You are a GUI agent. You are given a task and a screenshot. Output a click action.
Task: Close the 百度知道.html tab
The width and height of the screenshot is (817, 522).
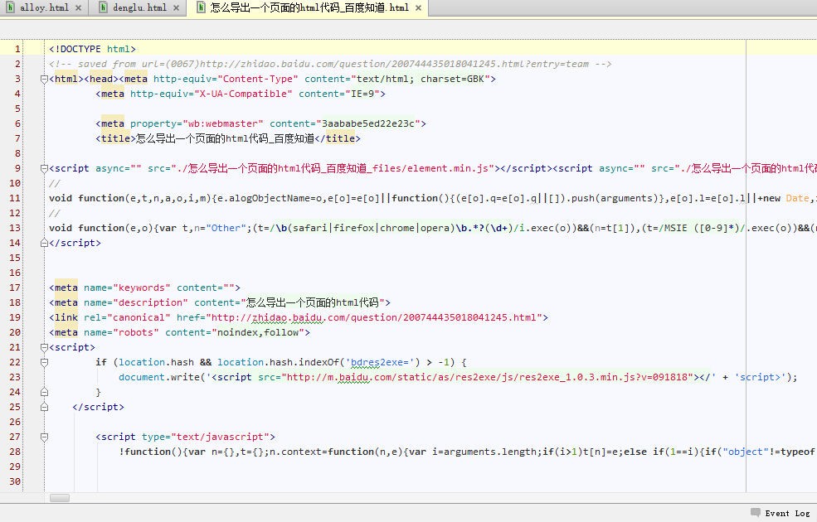click(418, 7)
